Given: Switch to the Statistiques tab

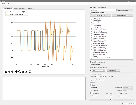Looking at the screenshot, I should point(31,9).
